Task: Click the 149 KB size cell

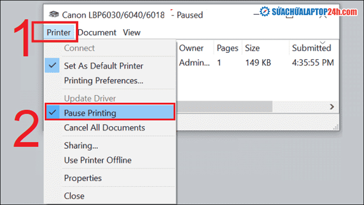Action: tap(258, 63)
